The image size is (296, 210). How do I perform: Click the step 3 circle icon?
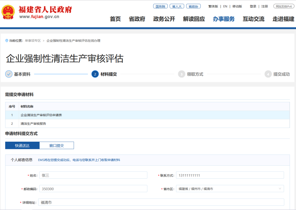tap(181, 74)
